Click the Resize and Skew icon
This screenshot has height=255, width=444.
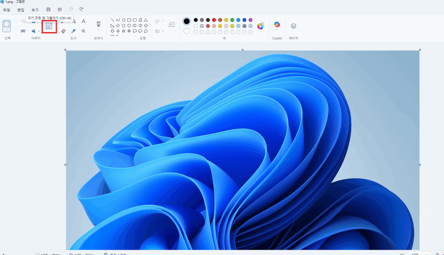coord(49,26)
